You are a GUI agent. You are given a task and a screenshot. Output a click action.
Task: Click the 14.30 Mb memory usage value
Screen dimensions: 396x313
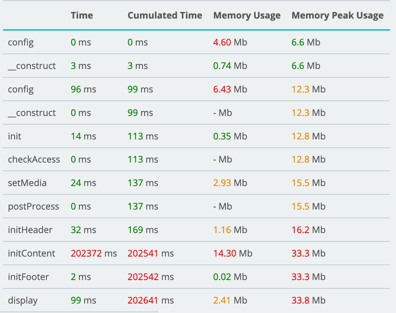(x=233, y=254)
